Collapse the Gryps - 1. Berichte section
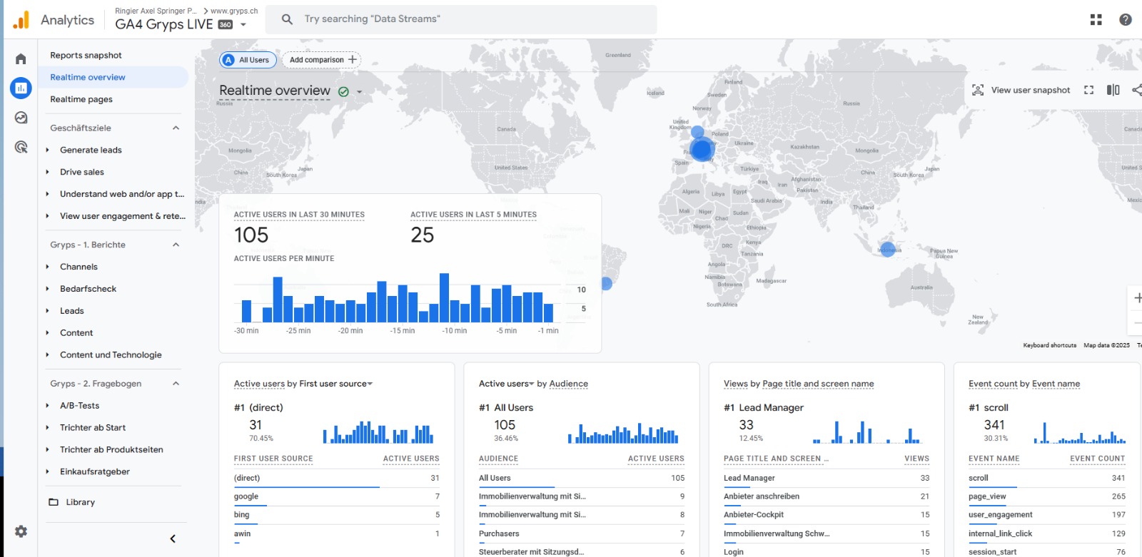 coord(176,245)
